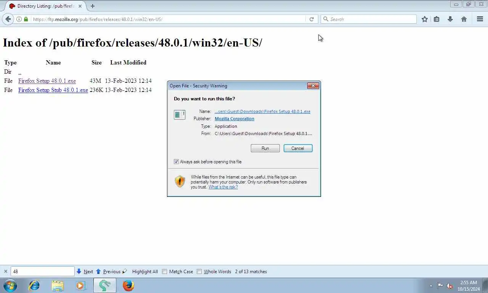Open Windows Media Player from taskbar
The image size is (488, 293).
81,285
